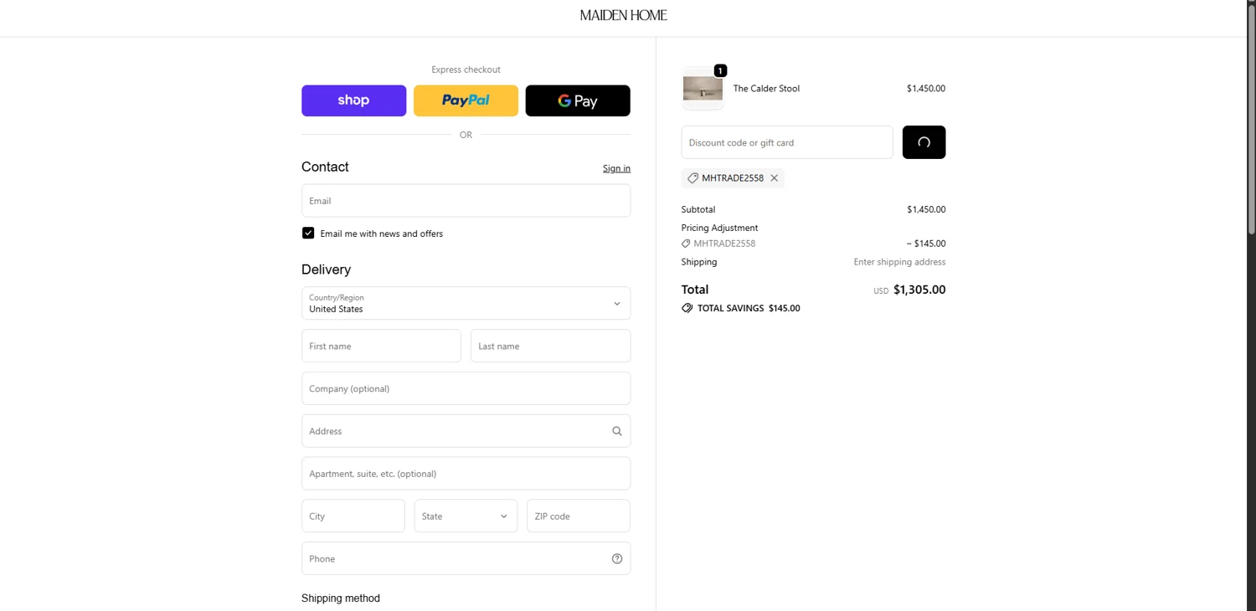
Task: Show phone number help tooltip icon
Action: coord(617,559)
